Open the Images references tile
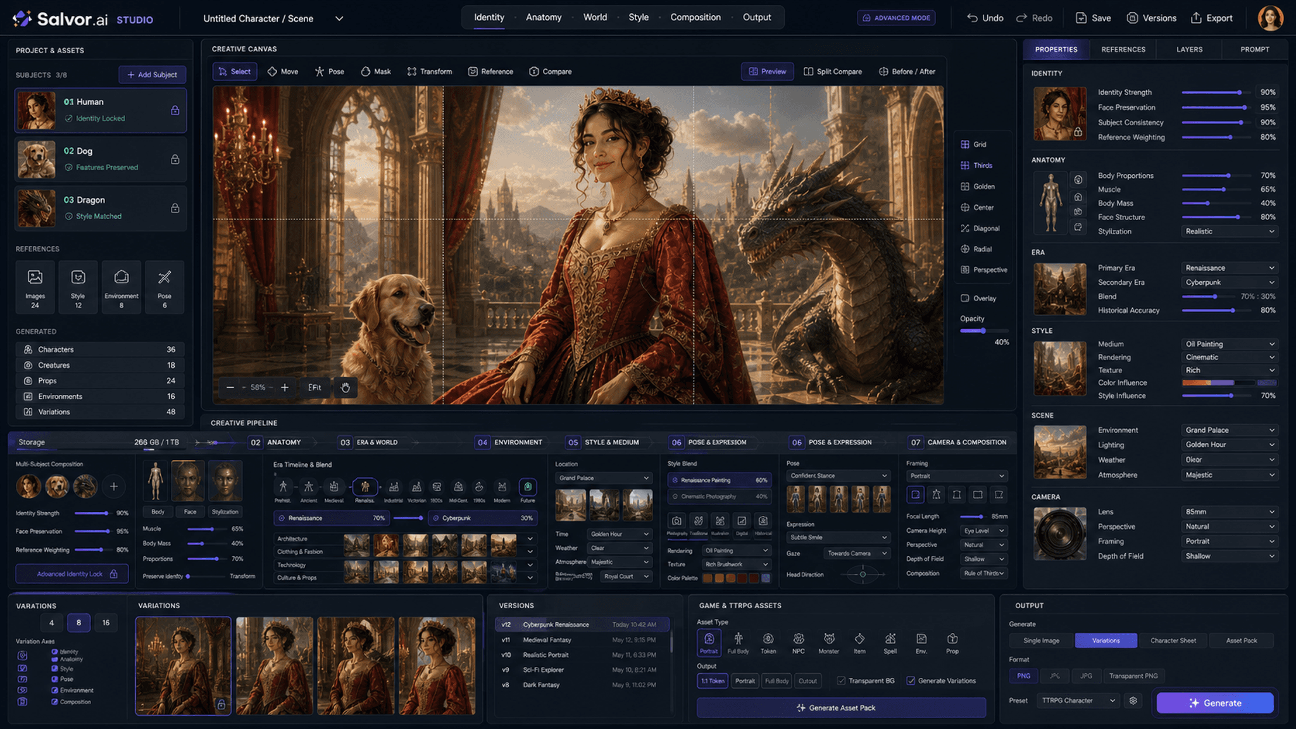This screenshot has width=1296, height=729. click(x=35, y=287)
